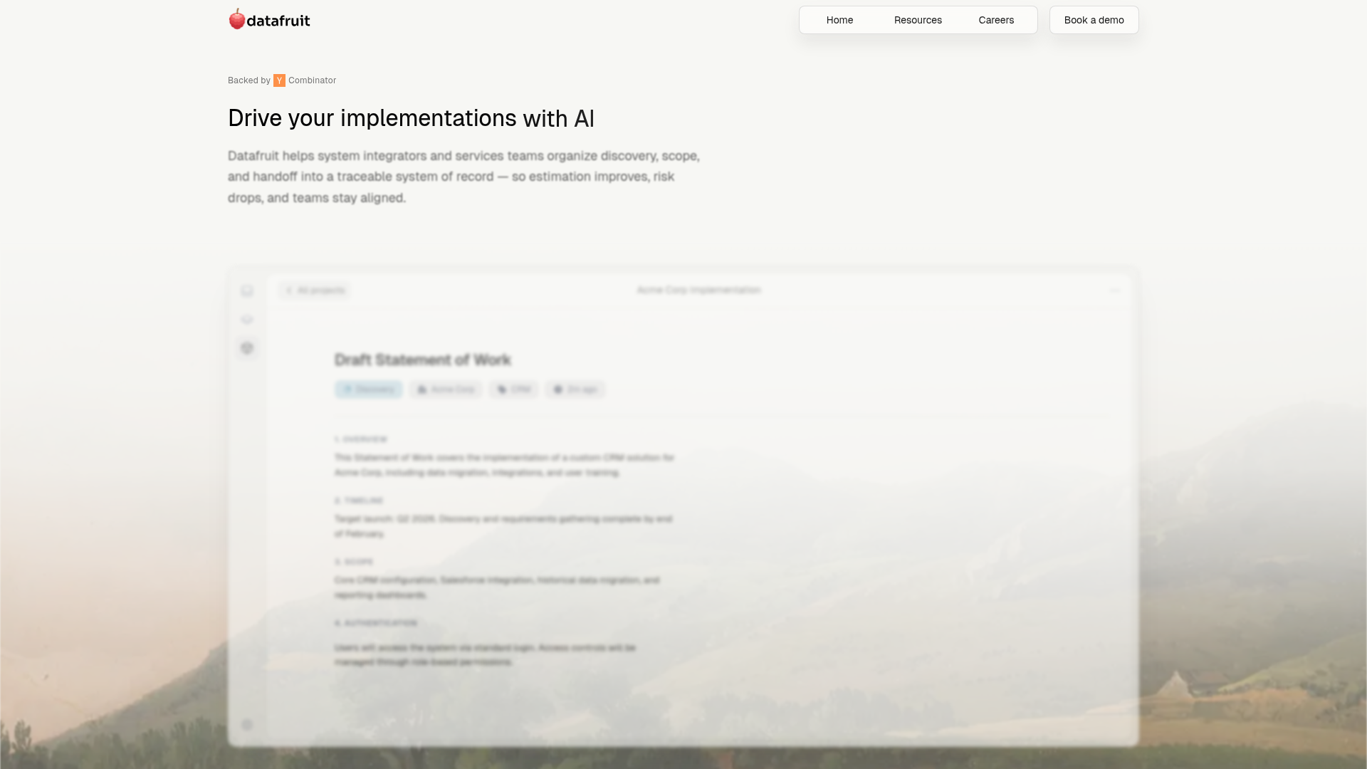Click the bottom-left sidebar icon in mockup
The height and width of the screenshot is (769, 1367).
(x=247, y=725)
